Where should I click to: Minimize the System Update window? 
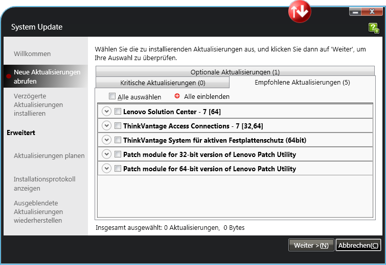pos(355,12)
